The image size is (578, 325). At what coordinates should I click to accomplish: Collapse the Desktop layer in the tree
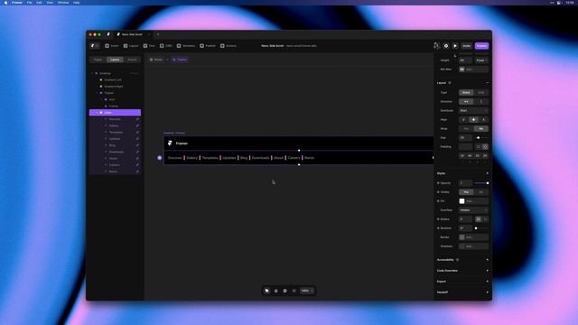tap(92, 73)
